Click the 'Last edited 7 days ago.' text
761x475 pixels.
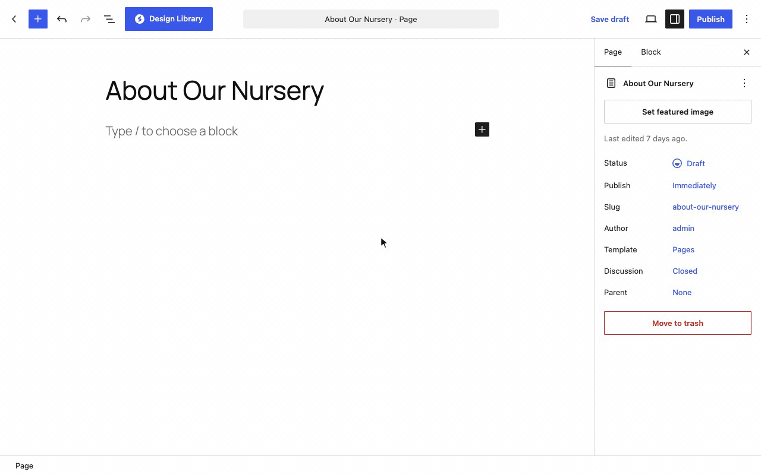tap(646, 138)
